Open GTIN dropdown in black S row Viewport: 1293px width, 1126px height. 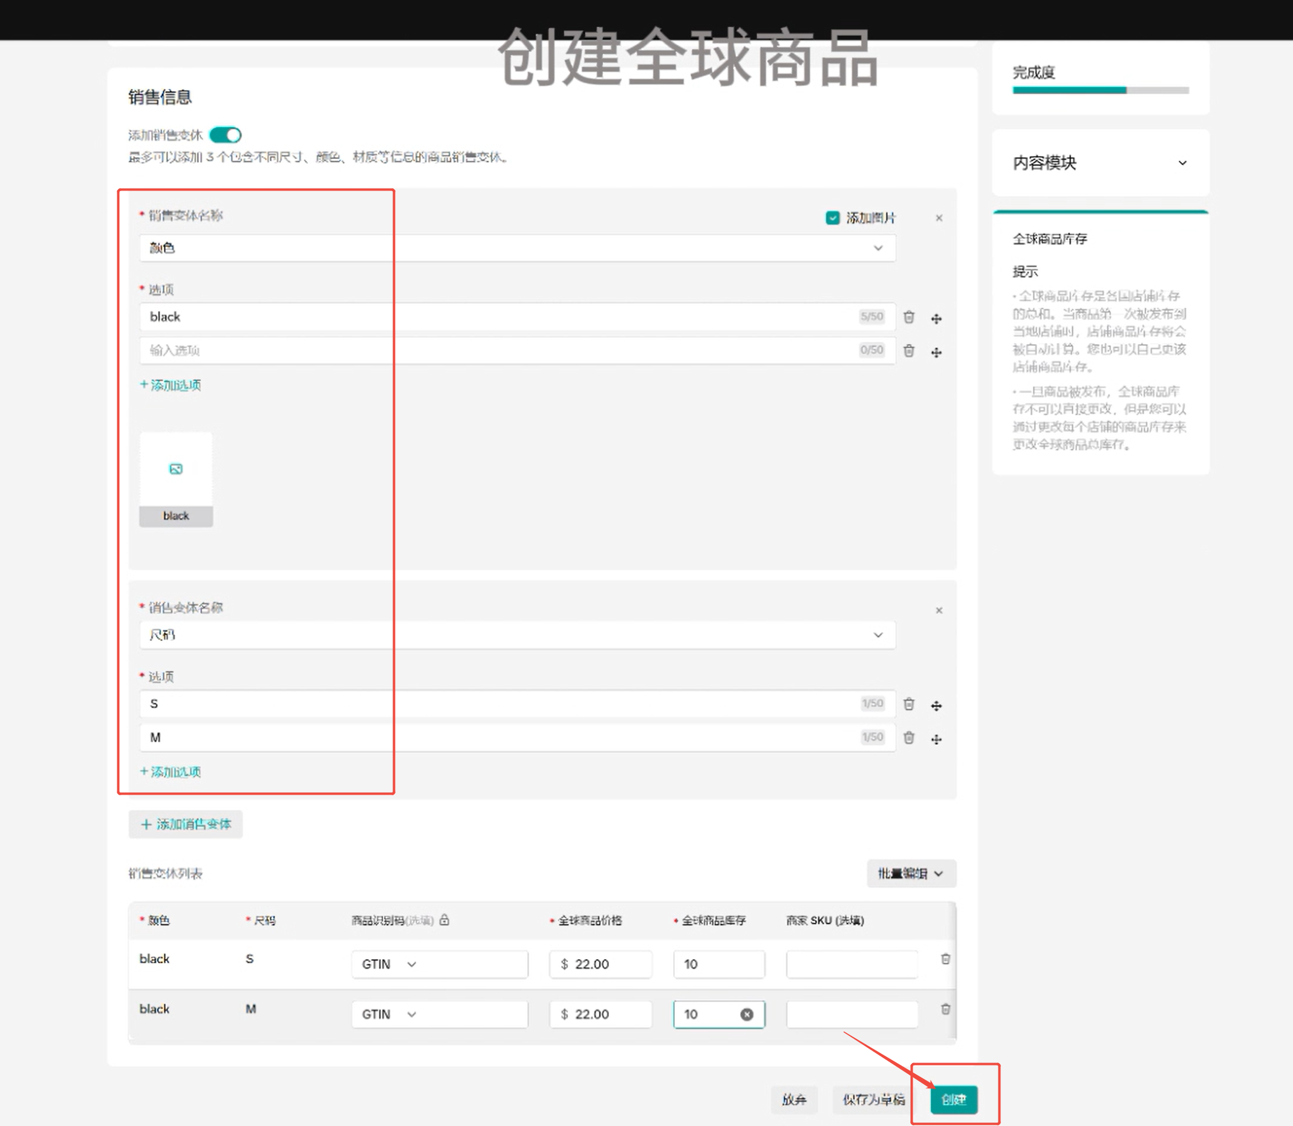[388, 964]
